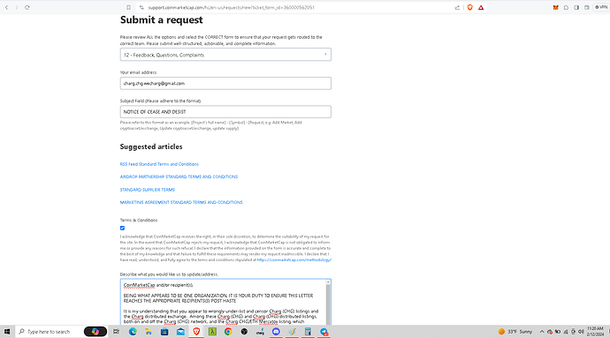This screenshot has width=610, height=338.
Task: Uncheck the Terms & Conditions checkbox
Action: coord(122,228)
